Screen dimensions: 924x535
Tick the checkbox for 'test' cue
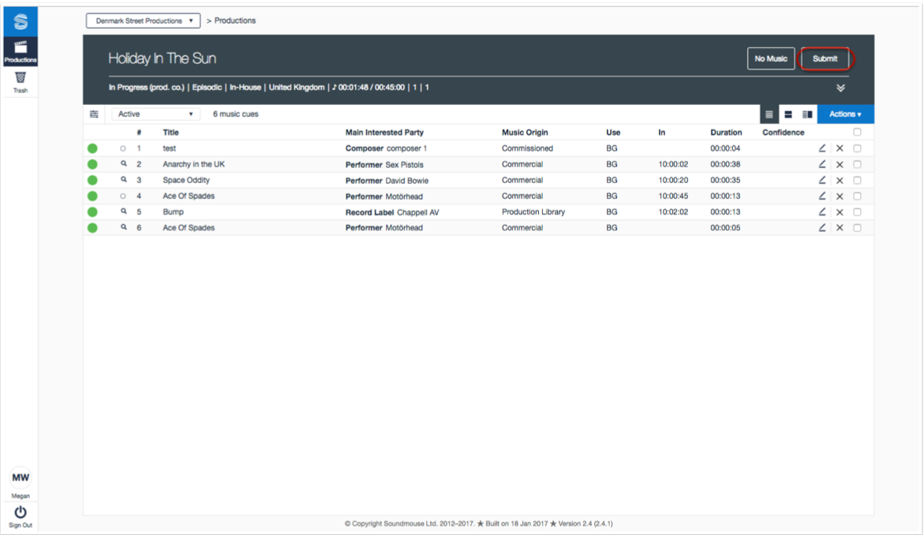pyautogui.click(x=858, y=148)
